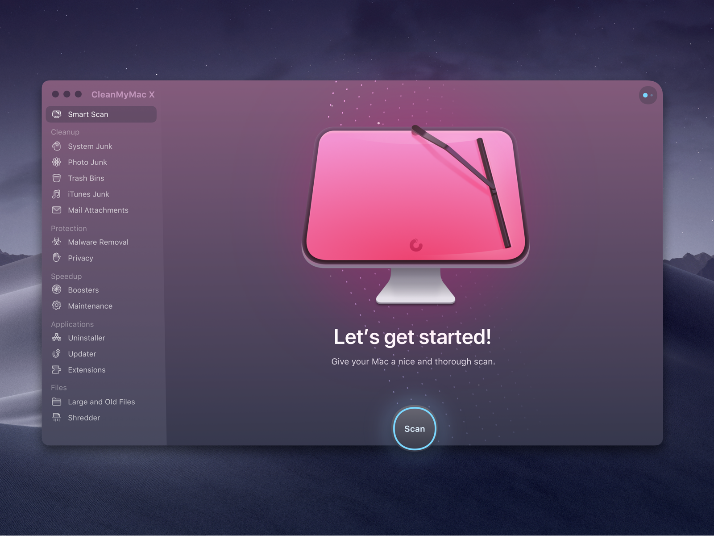
Task: Select the Smart Scan module
Action: [101, 114]
